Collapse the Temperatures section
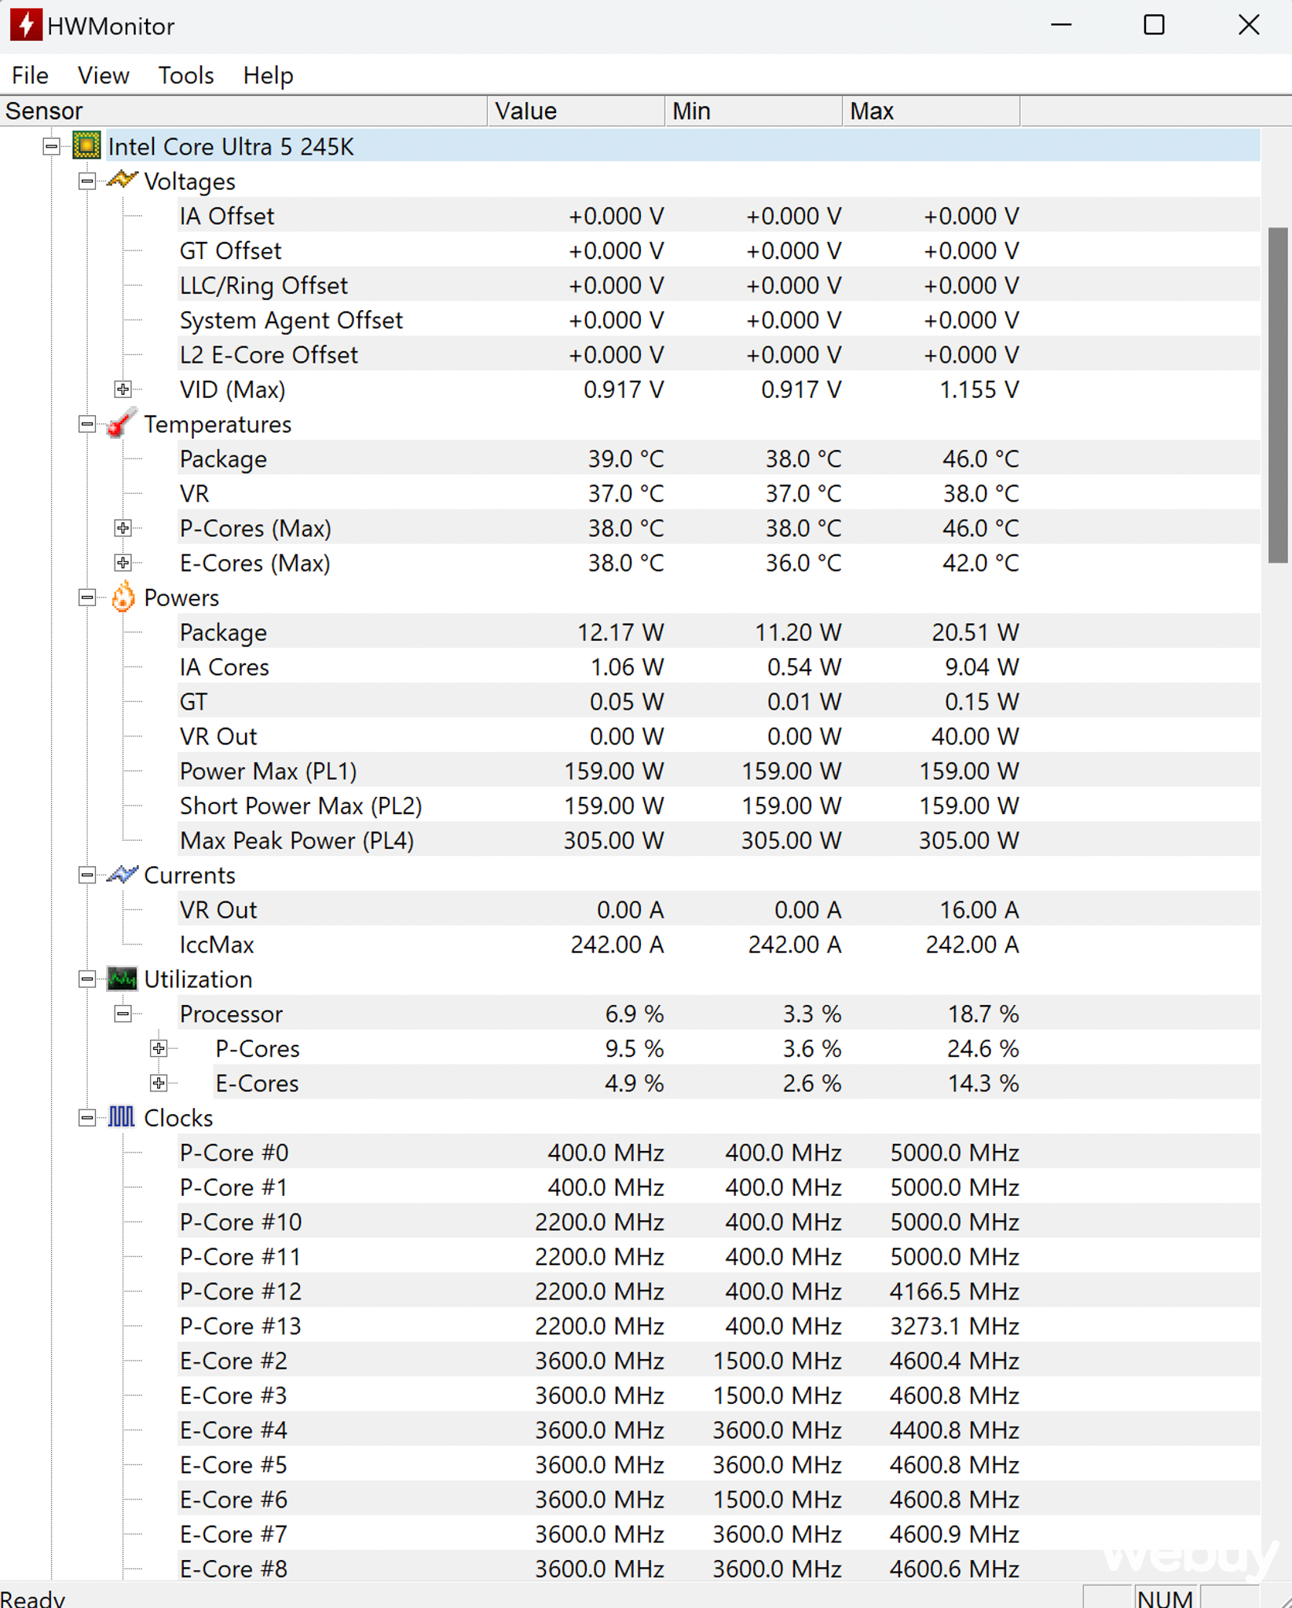 [87, 424]
